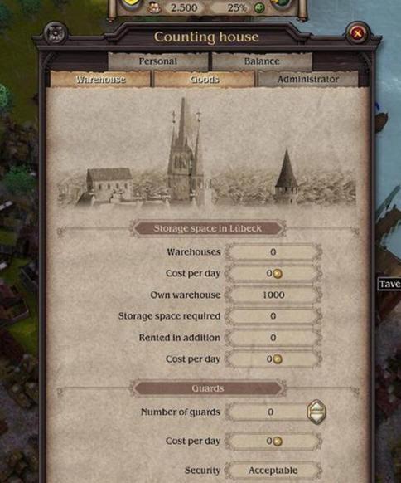The image size is (401, 483).
Task: Switch to the Balance tab
Action: tap(262, 61)
